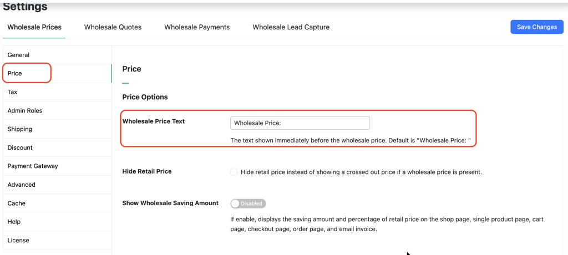Open the Wholesale Quotes tab
The height and width of the screenshot is (255, 568).
pos(113,27)
